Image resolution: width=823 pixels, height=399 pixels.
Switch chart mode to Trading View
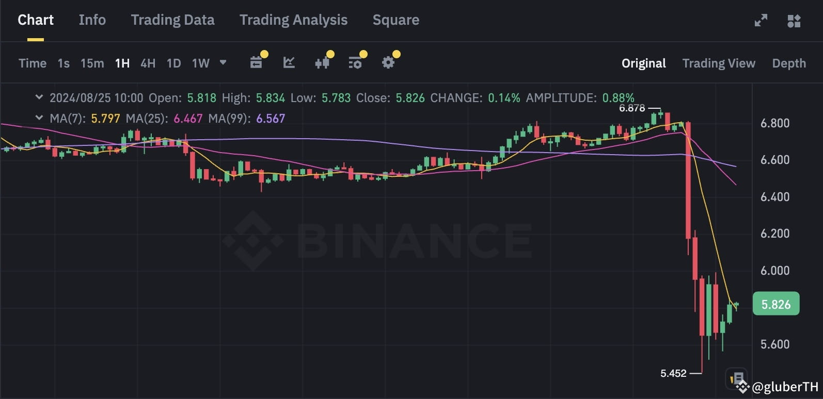(x=719, y=63)
